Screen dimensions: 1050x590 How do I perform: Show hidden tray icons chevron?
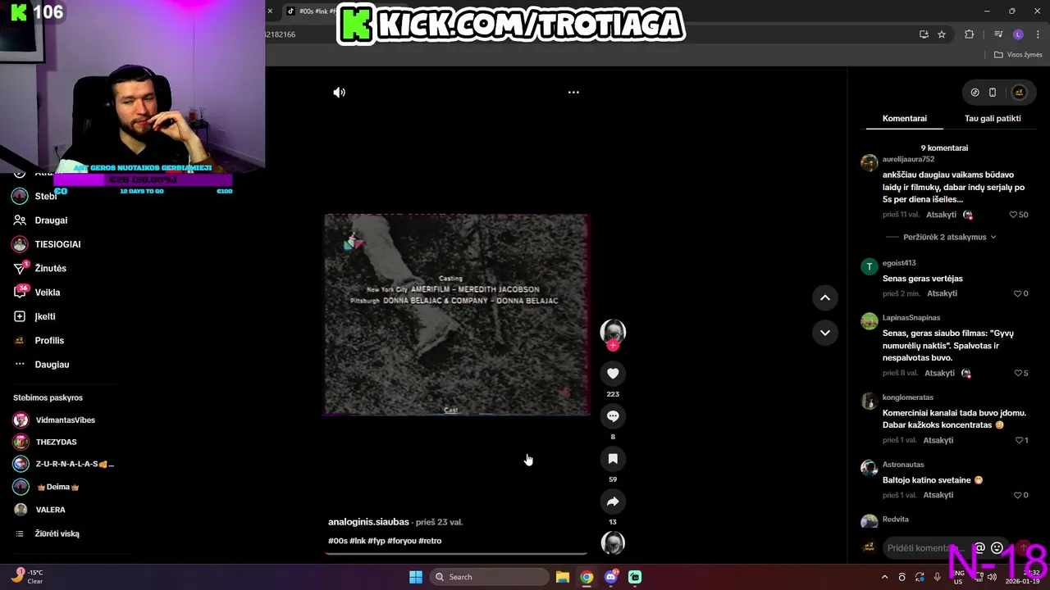coord(884,577)
